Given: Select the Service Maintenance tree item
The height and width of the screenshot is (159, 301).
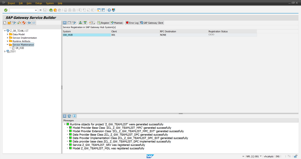Looking at the screenshot, I should 23,45.
